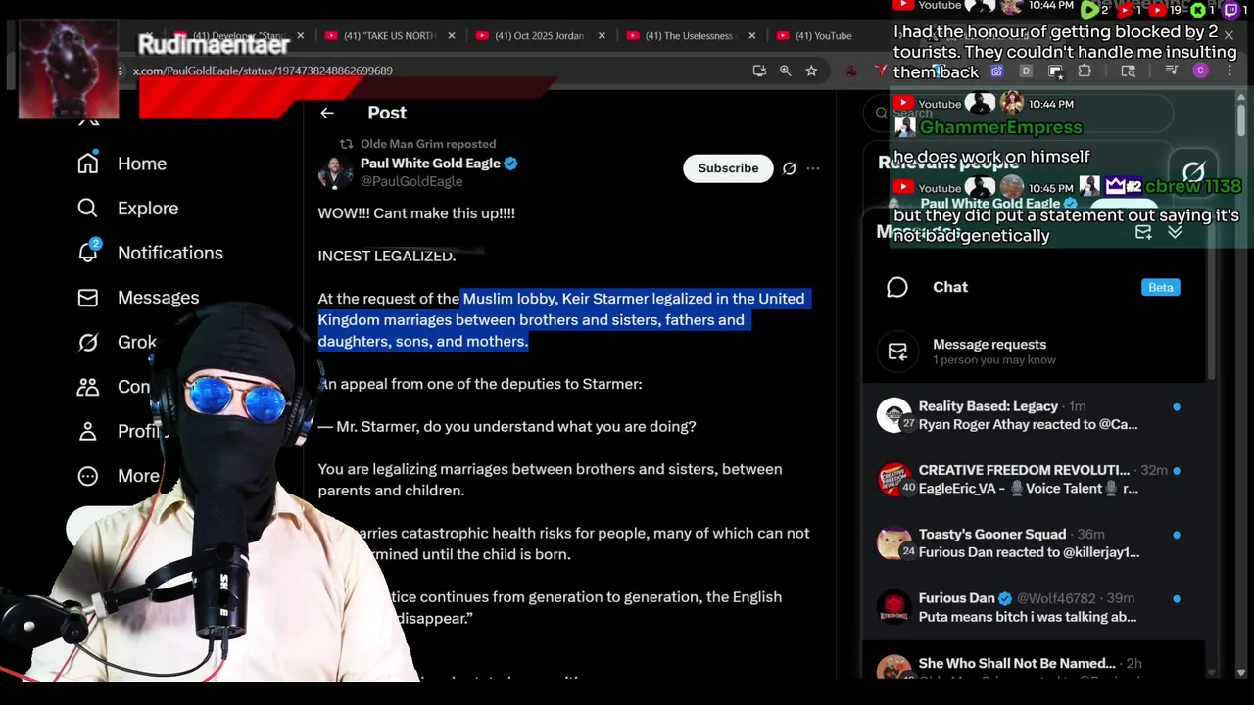Viewport: 1254px width, 705px height.
Task: Click the 'D' extension icon in the toolbar
Action: (1026, 70)
